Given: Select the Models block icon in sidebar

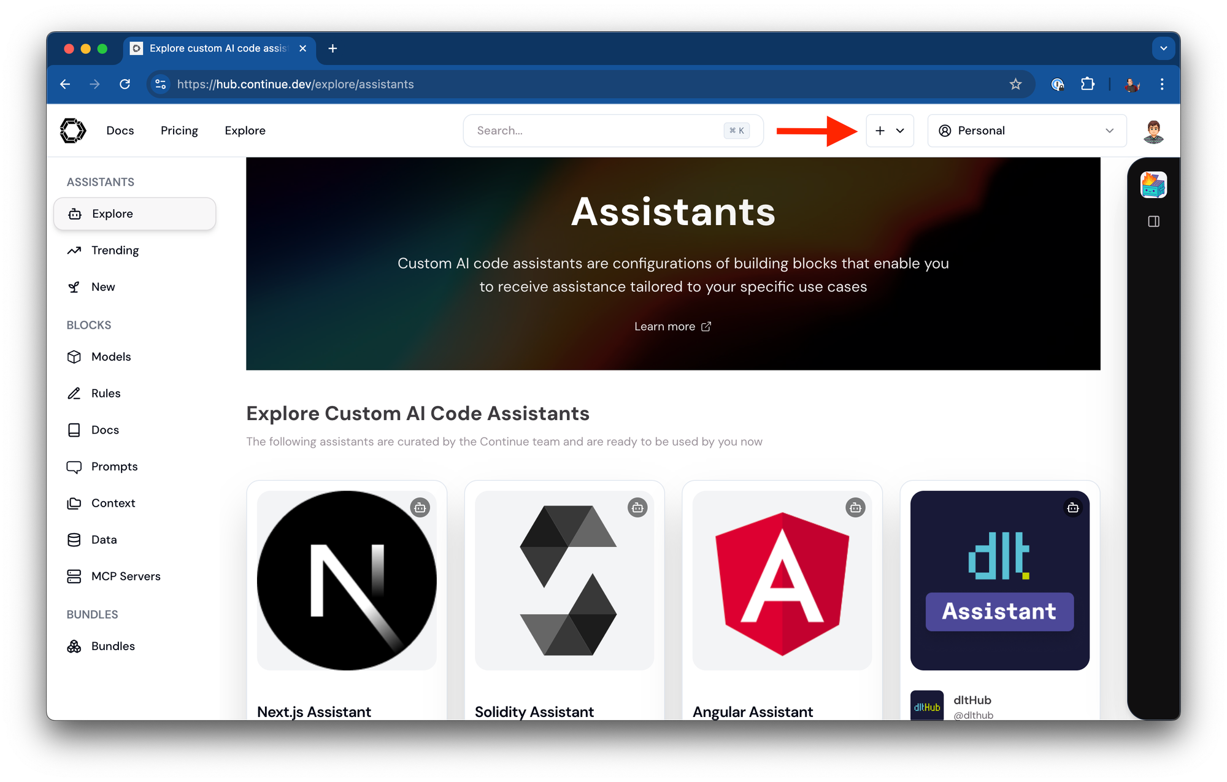Looking at the screenshot, I should point(74,356).
